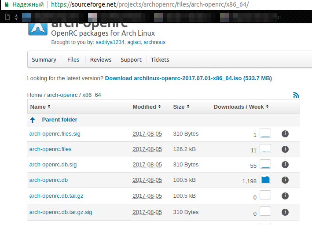Click modified date of arch-openrc.db.tar.gz.sig

[147, 212]
